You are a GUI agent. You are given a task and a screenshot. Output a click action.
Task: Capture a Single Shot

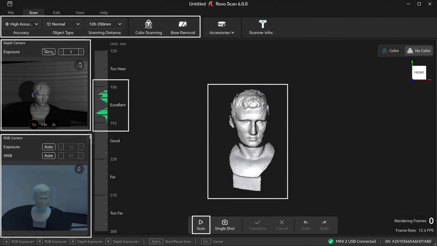(225, 225)
